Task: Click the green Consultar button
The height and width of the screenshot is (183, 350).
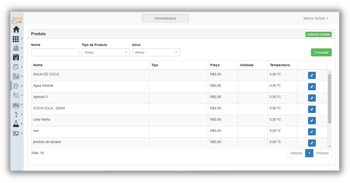Action: click(x=321, y=53)
